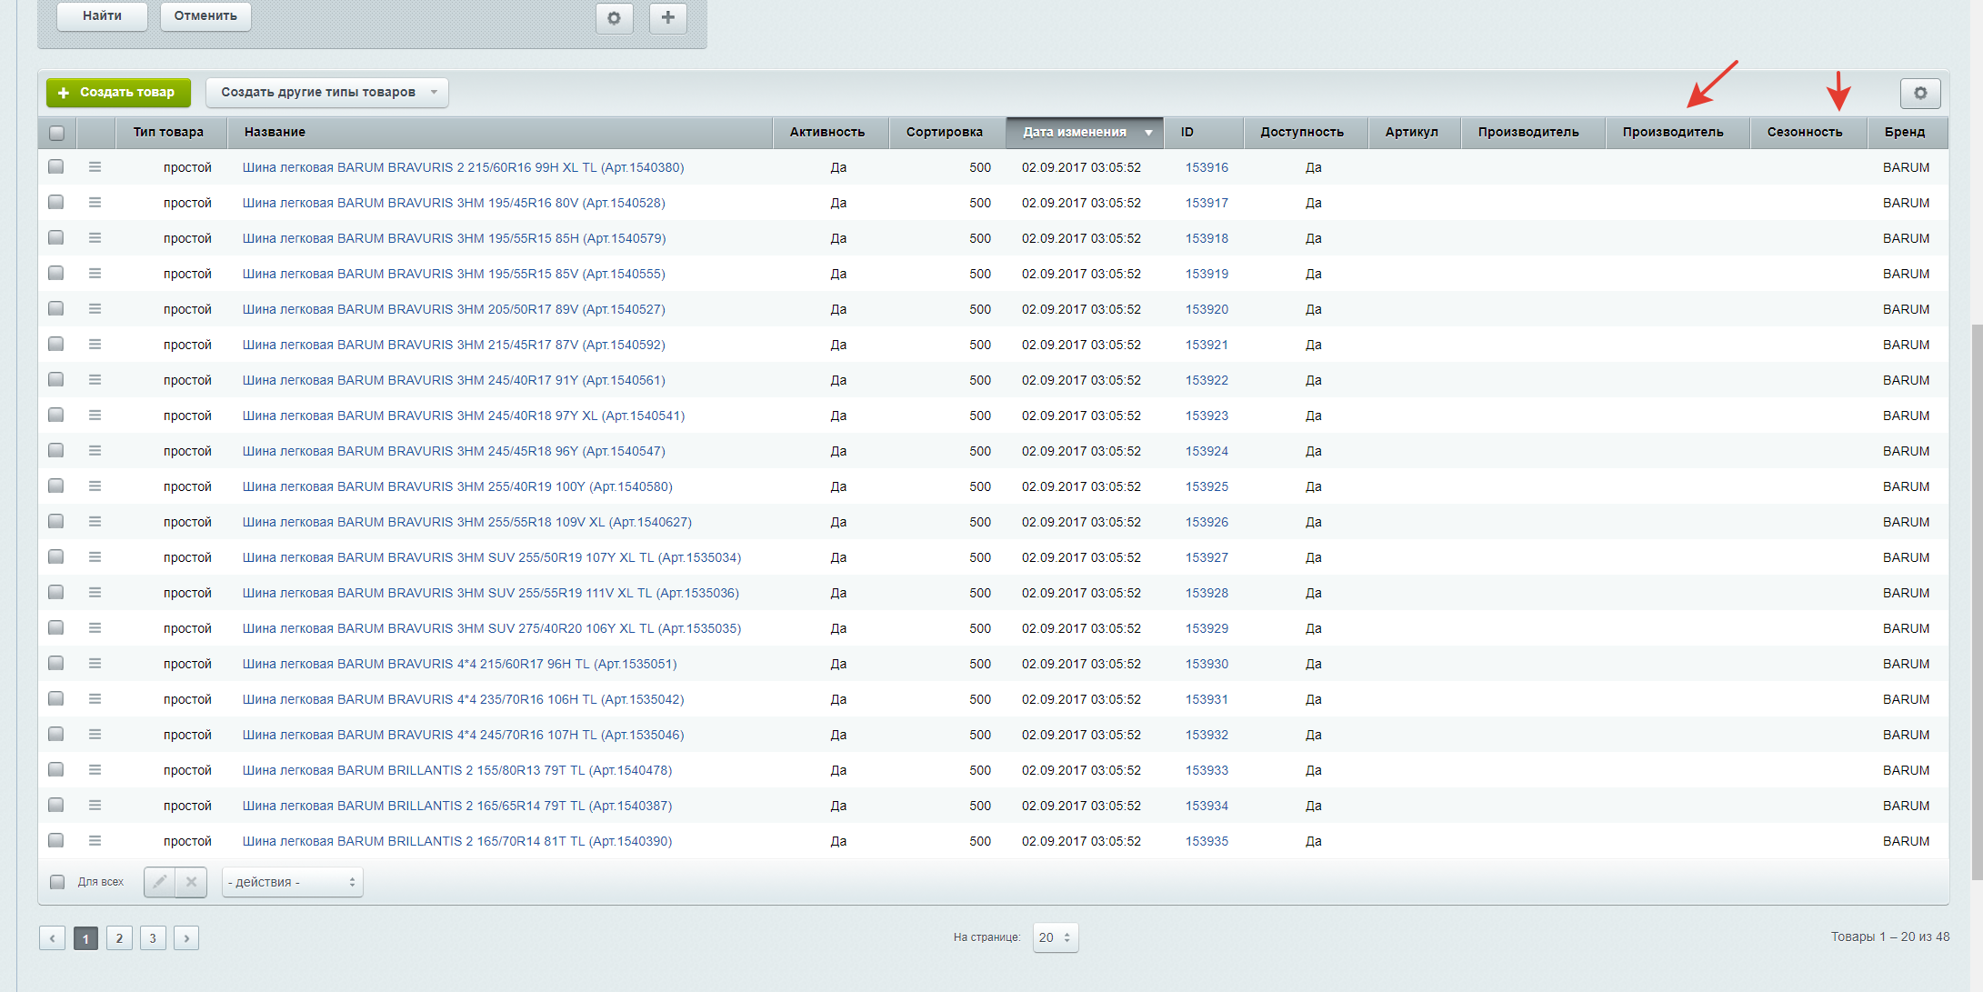
Task: Open row menu for product 153925
Action: [x=95, y=486]
